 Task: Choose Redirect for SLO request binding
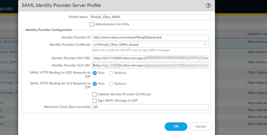[x=111, y=84]
